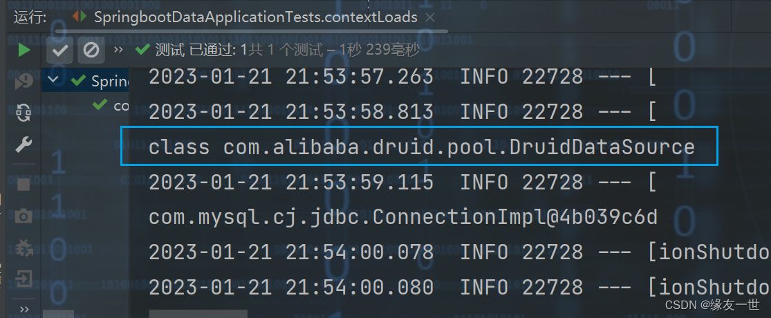This screenshot has height=318, width=771.
Task: Collapse the Spring test tree node
Action: point(53,81)
